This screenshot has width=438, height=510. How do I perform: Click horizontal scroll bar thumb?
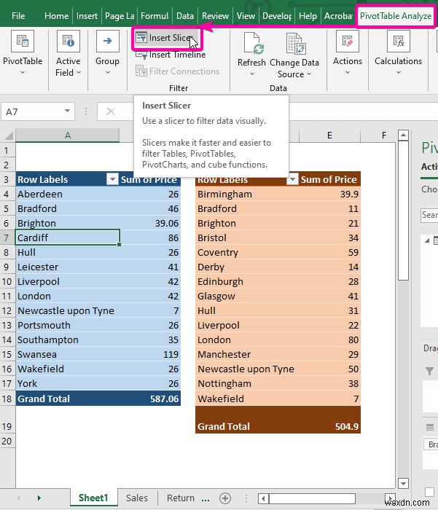pos(312,498)
